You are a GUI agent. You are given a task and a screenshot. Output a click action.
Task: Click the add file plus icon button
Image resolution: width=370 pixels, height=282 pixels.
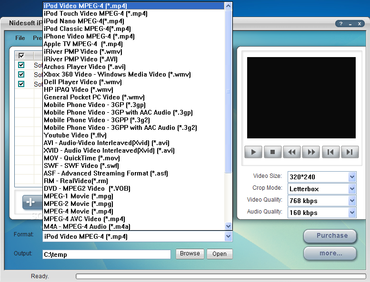click(x=32, y=202)
